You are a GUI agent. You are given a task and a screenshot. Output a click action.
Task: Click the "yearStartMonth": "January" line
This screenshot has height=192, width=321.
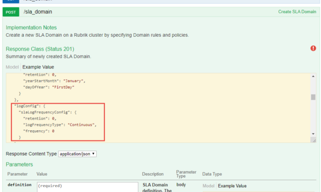click(54, 81)
